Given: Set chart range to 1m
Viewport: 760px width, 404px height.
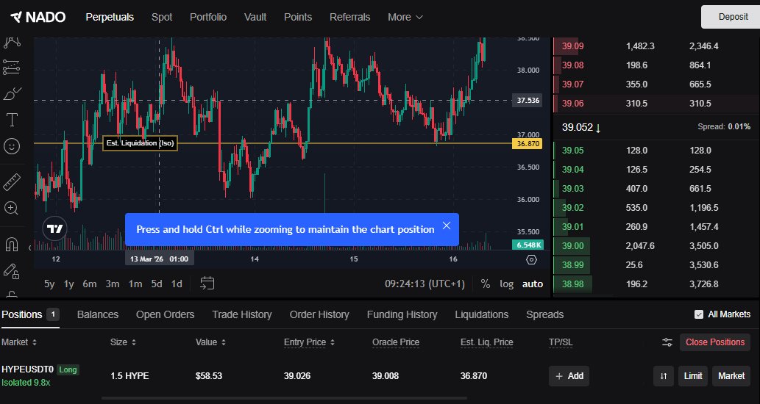Looking at the screenshot, I should (x=135, y=284).
